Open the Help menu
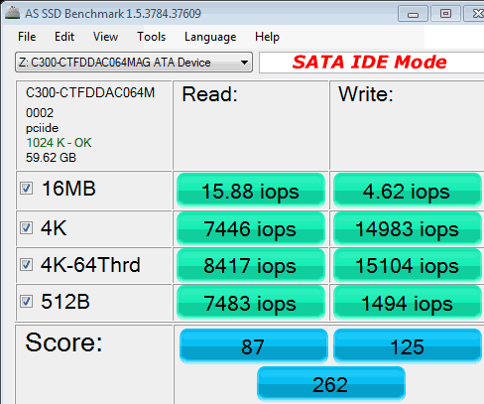Image resolution: width=484 pixels, height=404 pixels. (x=267, y=37)
